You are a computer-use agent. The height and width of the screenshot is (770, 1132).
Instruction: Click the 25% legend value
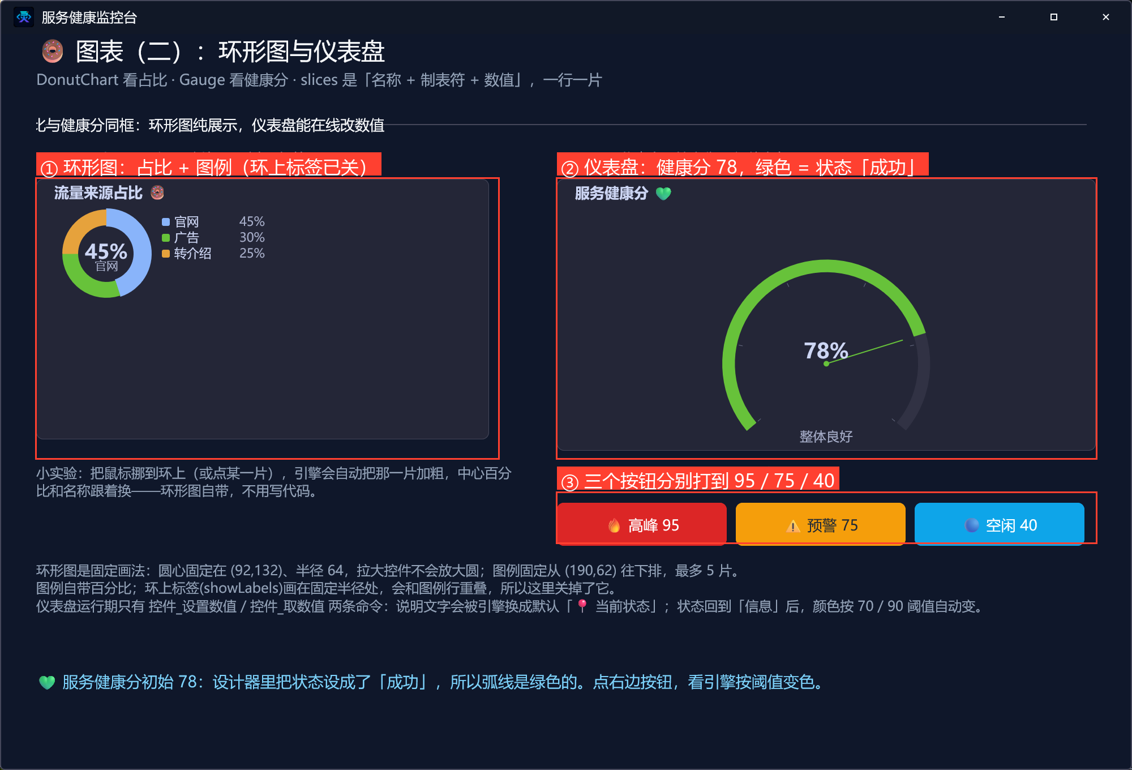tap(252, 253)
